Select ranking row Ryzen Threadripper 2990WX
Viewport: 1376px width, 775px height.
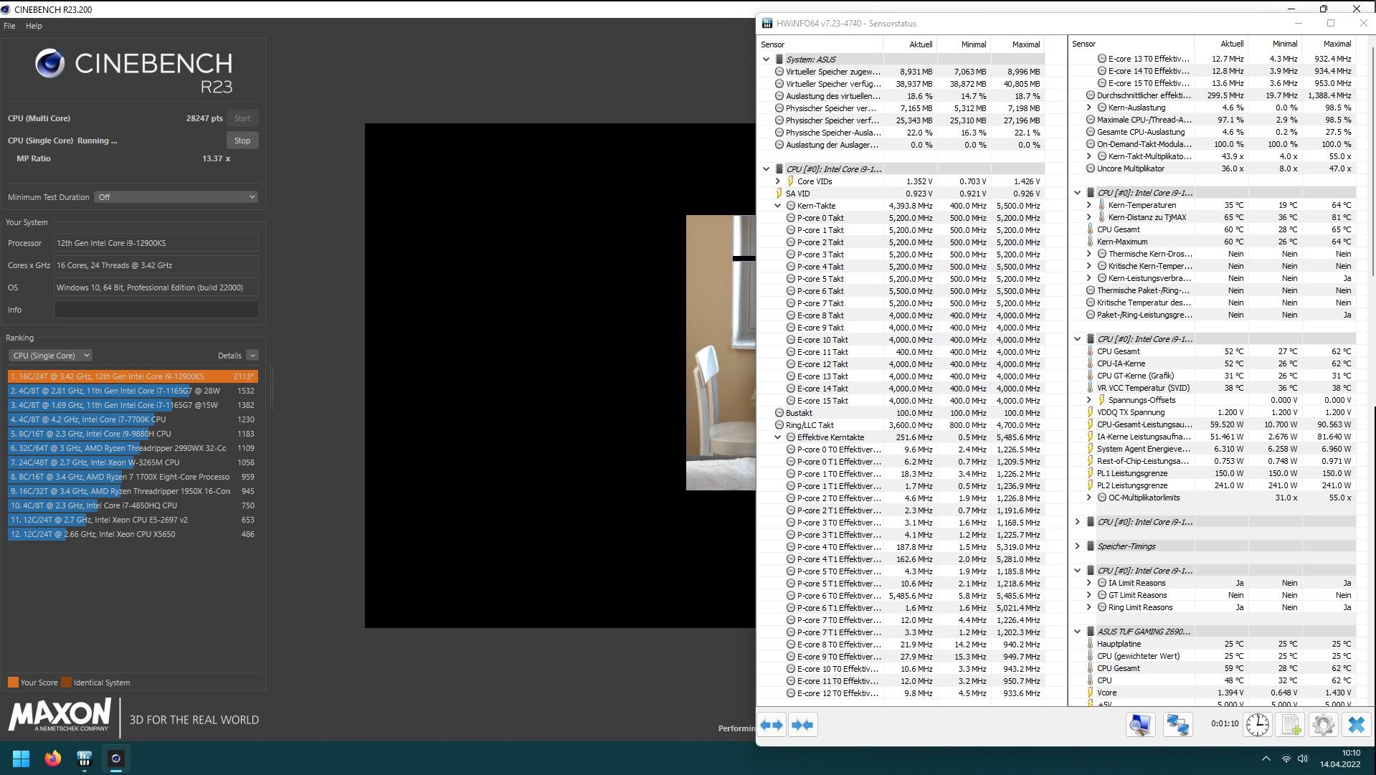click(133, 448)
